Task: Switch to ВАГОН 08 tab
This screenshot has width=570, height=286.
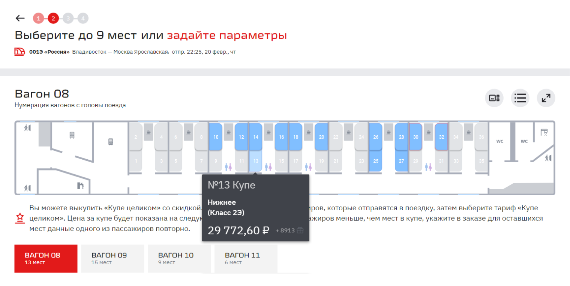Action: click(x=46, y=259)
